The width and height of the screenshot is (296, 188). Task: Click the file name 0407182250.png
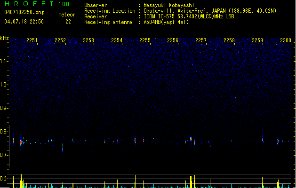(24, 13)
